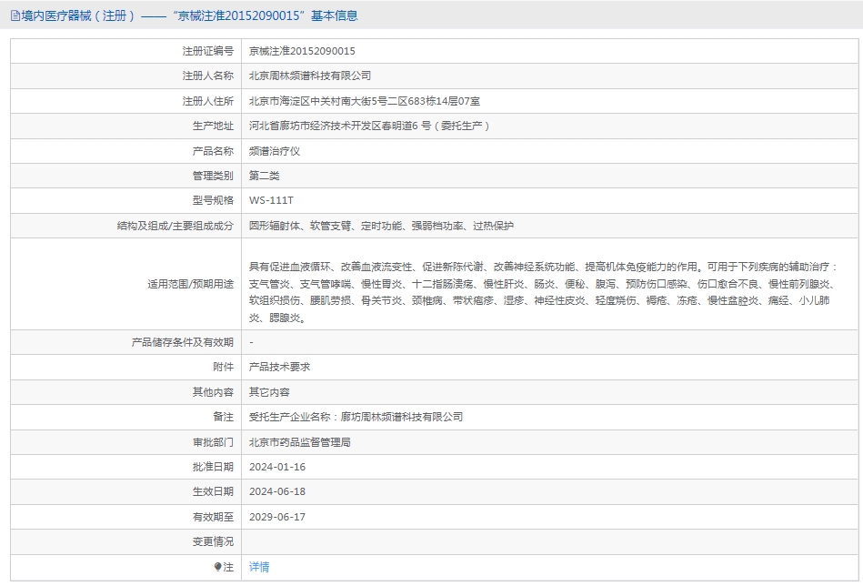
Task: Select effective date 2024-06-18
Action: click(x=277, y=491)
